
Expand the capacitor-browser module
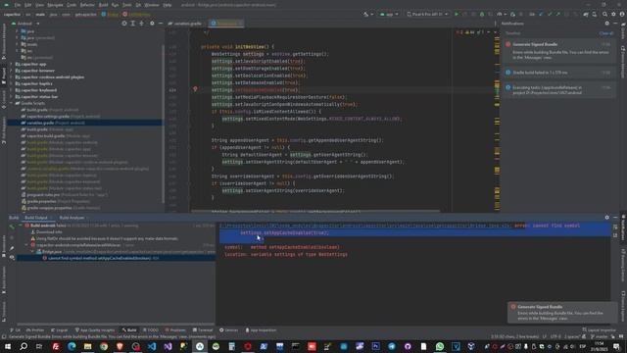coord(12,71)
